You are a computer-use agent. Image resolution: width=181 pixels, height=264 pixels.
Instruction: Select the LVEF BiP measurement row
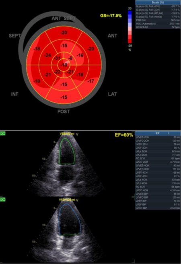pyautogui.click(x=158, y=205)
